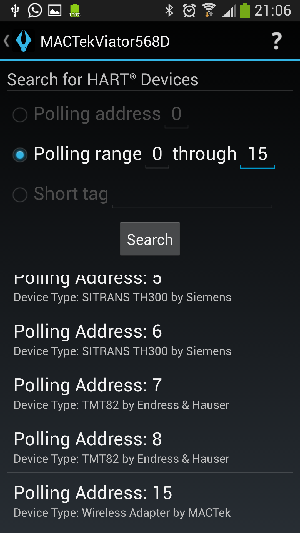Image resolution: width=300 pixels, height=533 pixels.
Task: Tap the back arrow chevron
Action: [7, 41]
